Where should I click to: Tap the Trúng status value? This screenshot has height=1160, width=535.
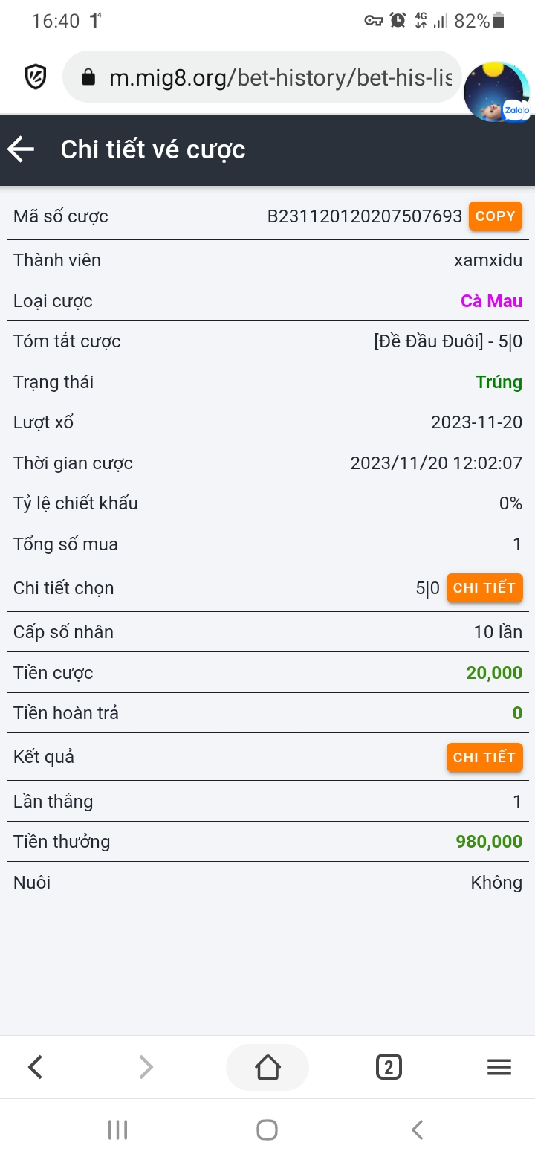[499, 382]
